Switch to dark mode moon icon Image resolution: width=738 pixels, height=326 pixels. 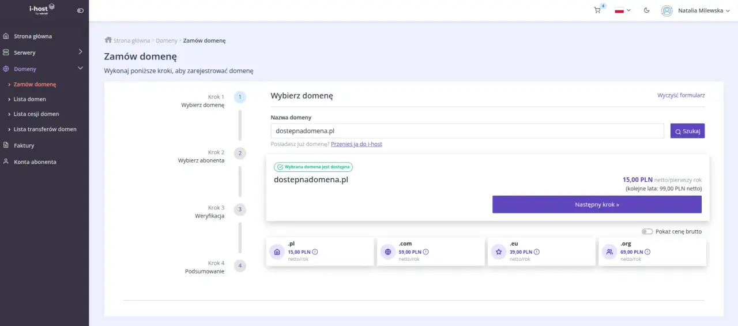646,10
